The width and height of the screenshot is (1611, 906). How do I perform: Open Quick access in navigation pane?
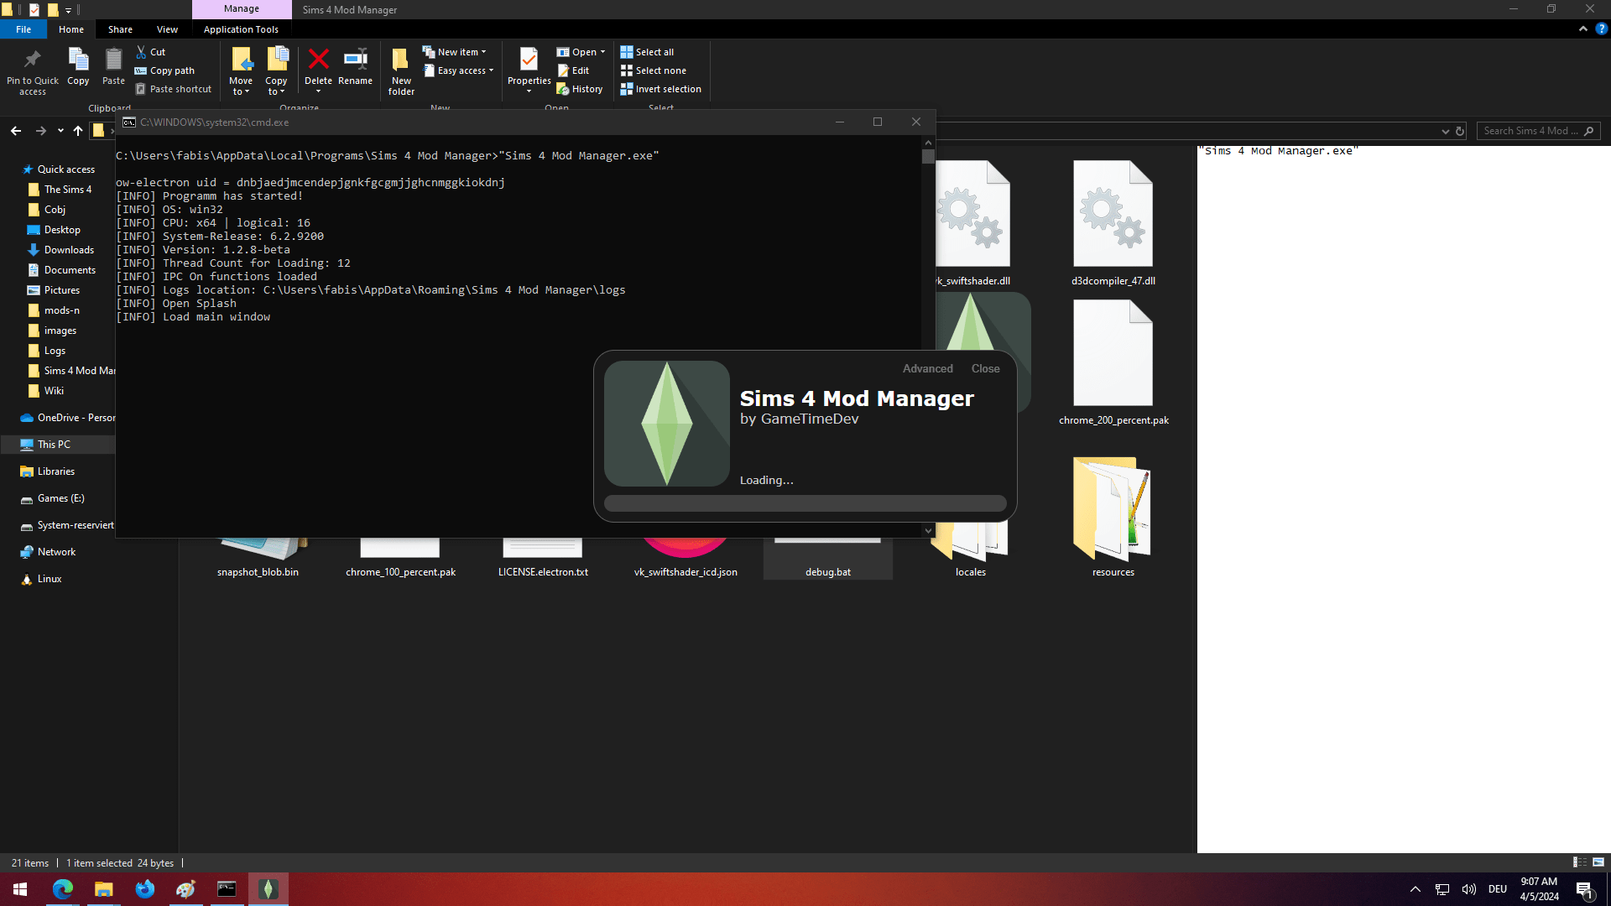click(66, 169)
